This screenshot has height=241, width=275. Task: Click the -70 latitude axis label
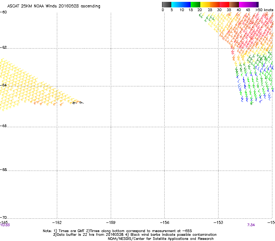pyautogui.click(x=3, y=218)
